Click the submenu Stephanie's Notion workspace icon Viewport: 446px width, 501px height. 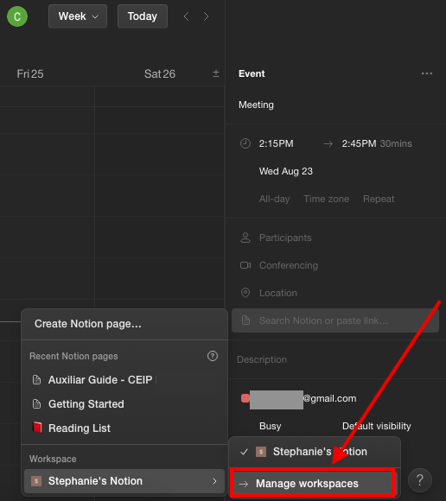(x=261, y=452)
